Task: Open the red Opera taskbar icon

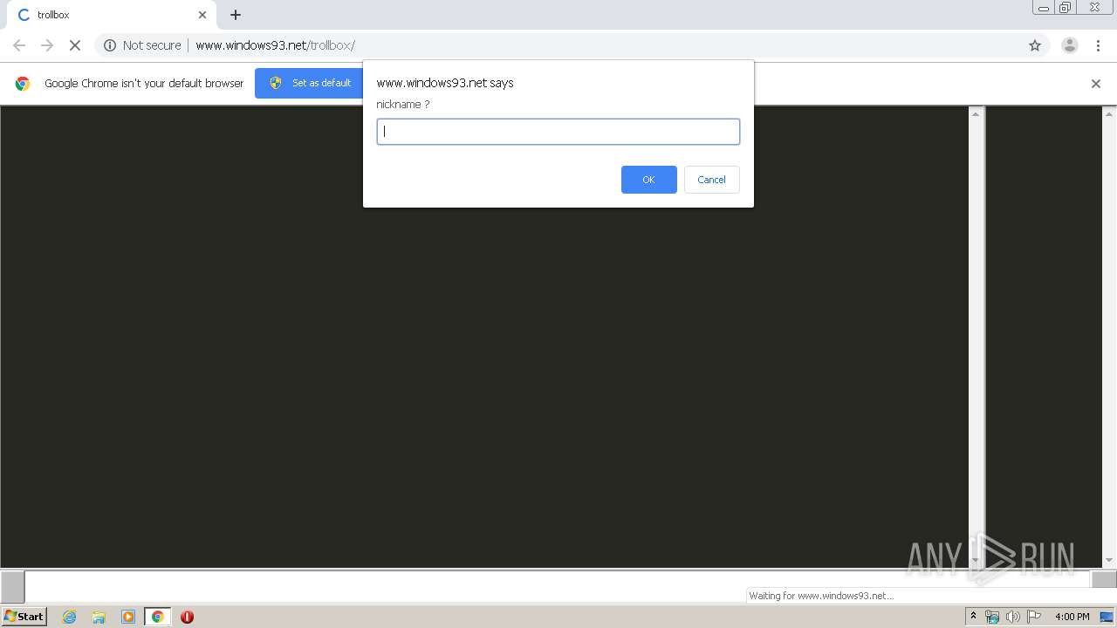Action: [187, 617]
